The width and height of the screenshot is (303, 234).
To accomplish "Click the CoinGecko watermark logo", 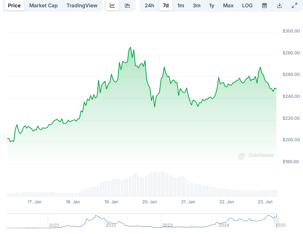I will pyautogui.click(x=255, y=155).
